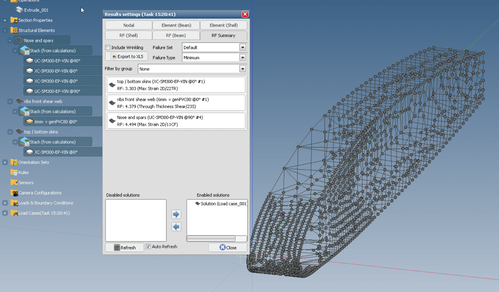The width and height of the screenshot is (499, 292).
Task: Switch to the Nodal tab
Action: [129, 25]
